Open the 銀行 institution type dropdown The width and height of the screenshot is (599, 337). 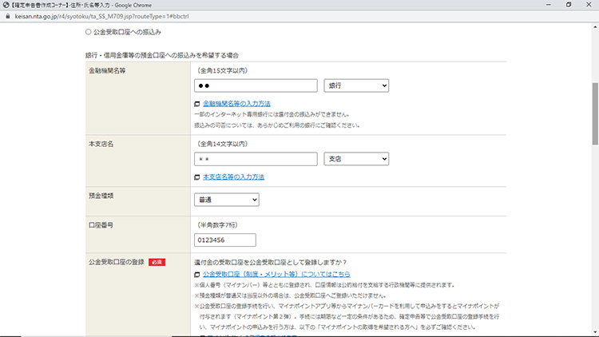[x=355, y=85]
